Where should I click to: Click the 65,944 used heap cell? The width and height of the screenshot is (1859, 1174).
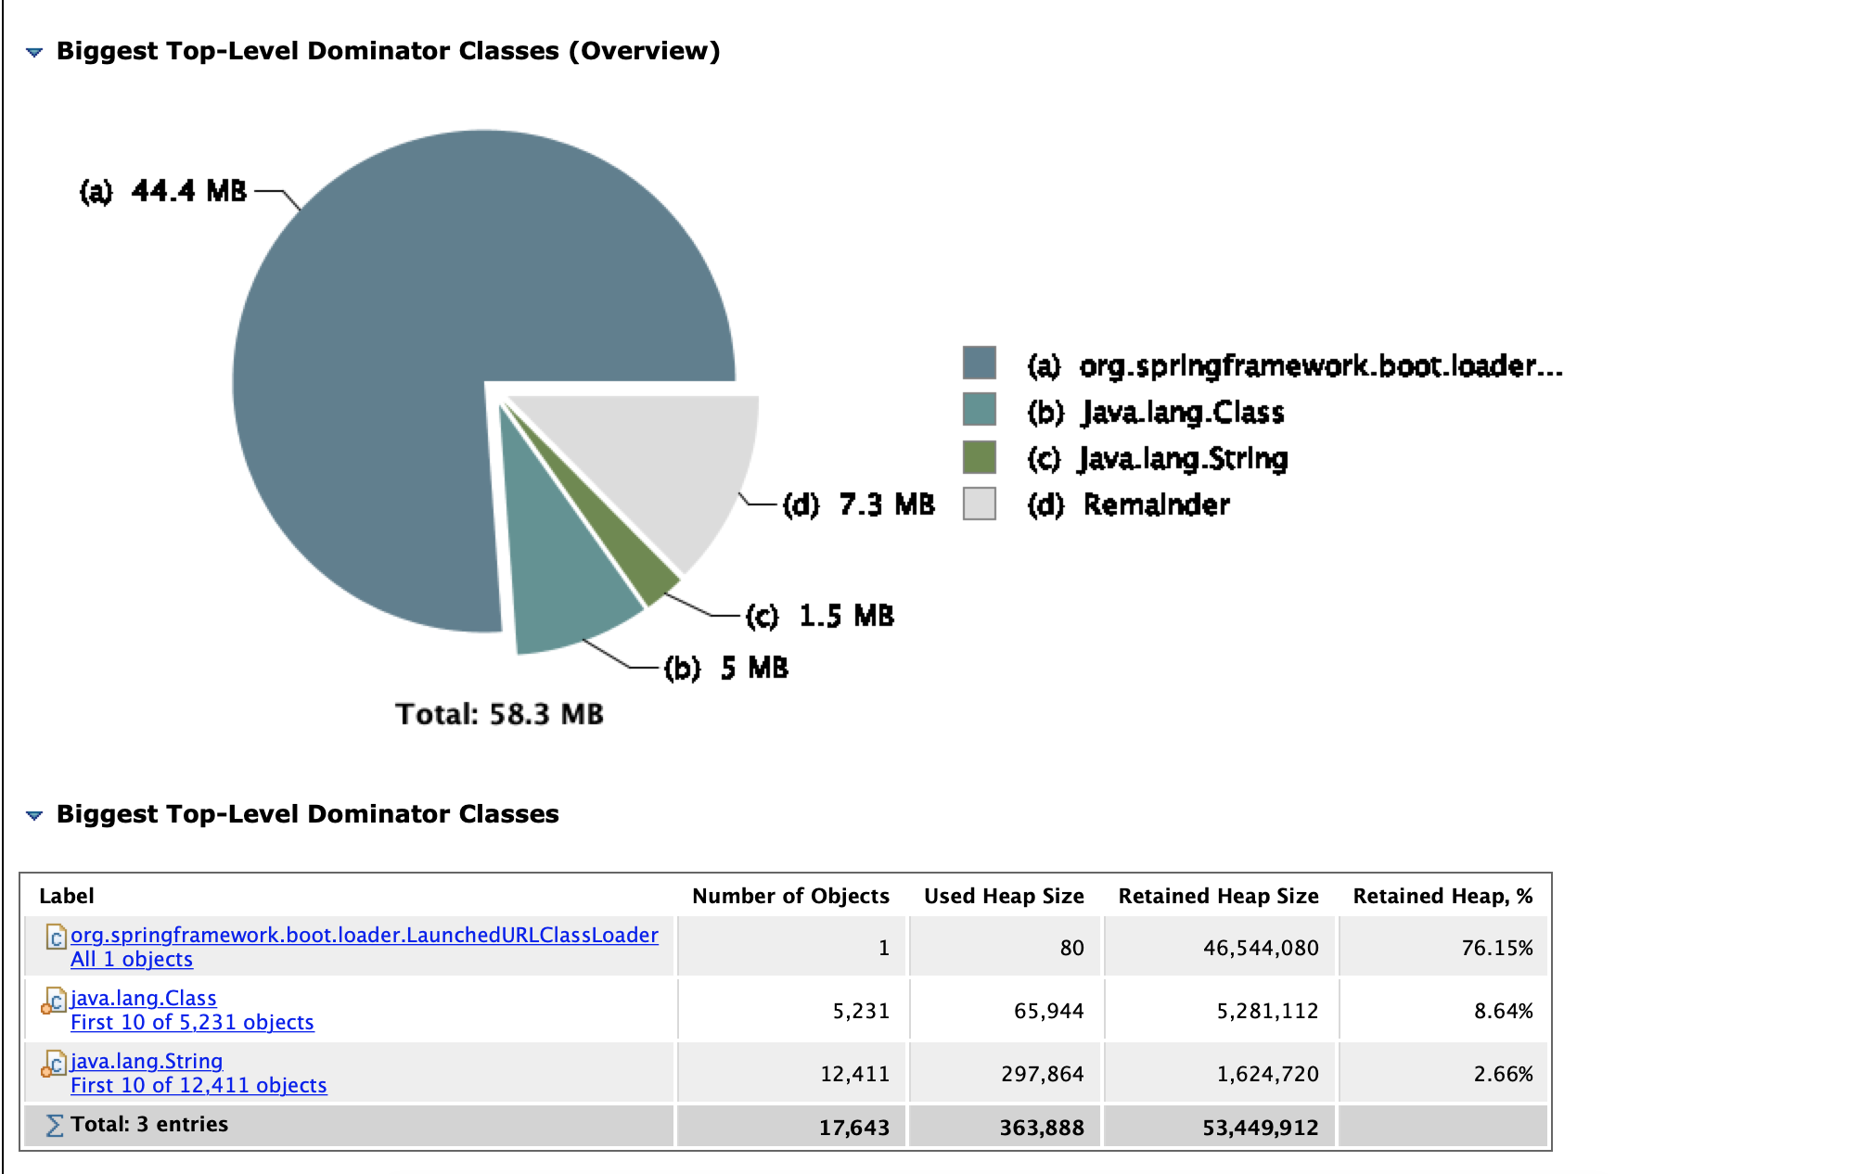[1005, 1010]
